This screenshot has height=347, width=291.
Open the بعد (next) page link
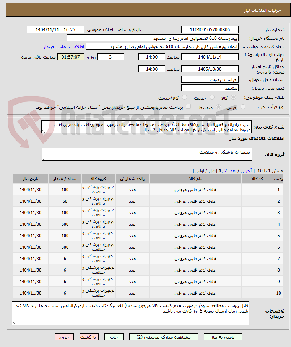coord(233,171)
